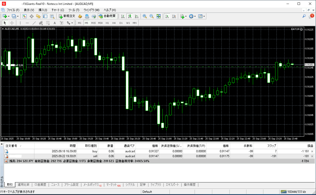
Task: Switch chart to line chart mode
Action: point(136,16)
